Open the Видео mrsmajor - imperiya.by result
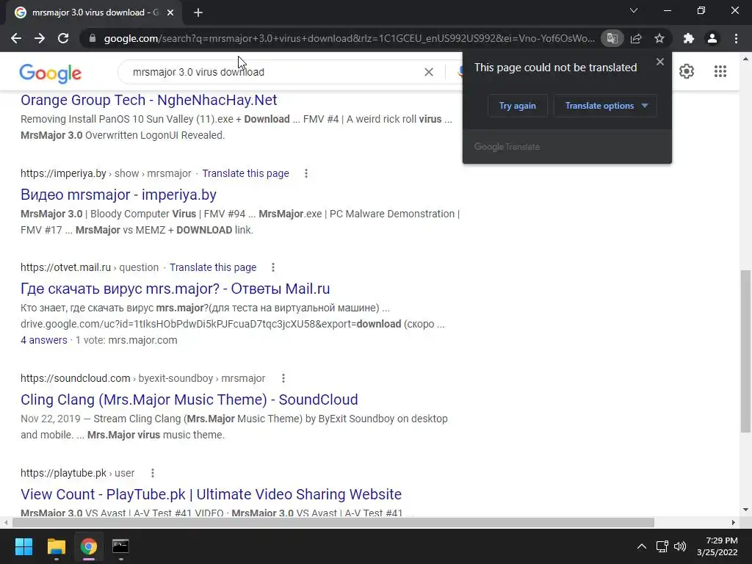Viewport: 752px width, 564px height. (118, 194)
